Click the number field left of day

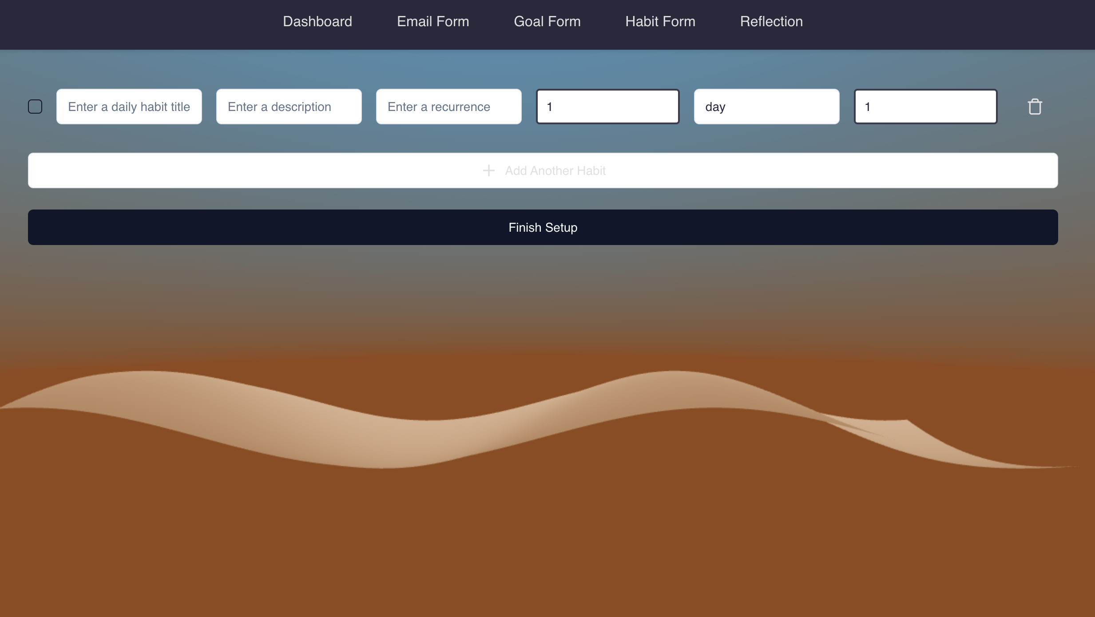point(607,107)
